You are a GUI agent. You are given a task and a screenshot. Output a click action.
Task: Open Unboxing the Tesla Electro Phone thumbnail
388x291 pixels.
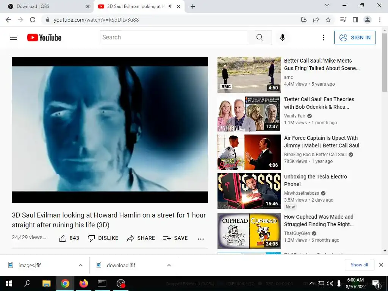point(249,191)
